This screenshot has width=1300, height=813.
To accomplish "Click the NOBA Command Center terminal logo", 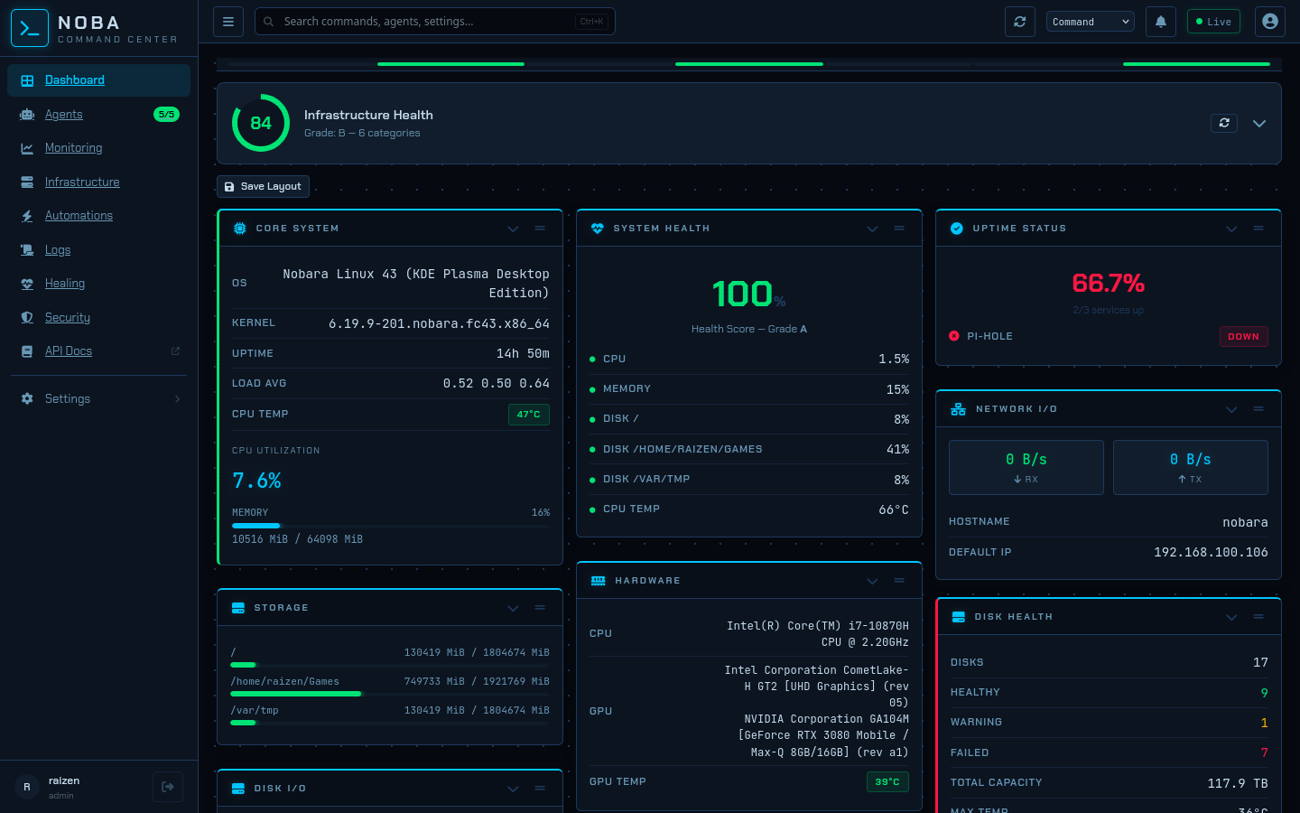I will 30,28.
